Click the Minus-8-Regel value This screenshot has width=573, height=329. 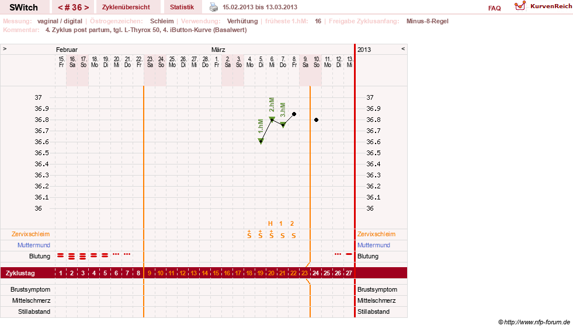pyautogui.click(x=427, y=21)
